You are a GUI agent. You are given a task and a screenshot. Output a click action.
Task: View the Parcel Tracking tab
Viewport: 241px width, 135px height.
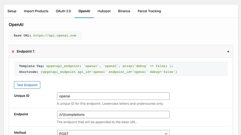point(149,11)
